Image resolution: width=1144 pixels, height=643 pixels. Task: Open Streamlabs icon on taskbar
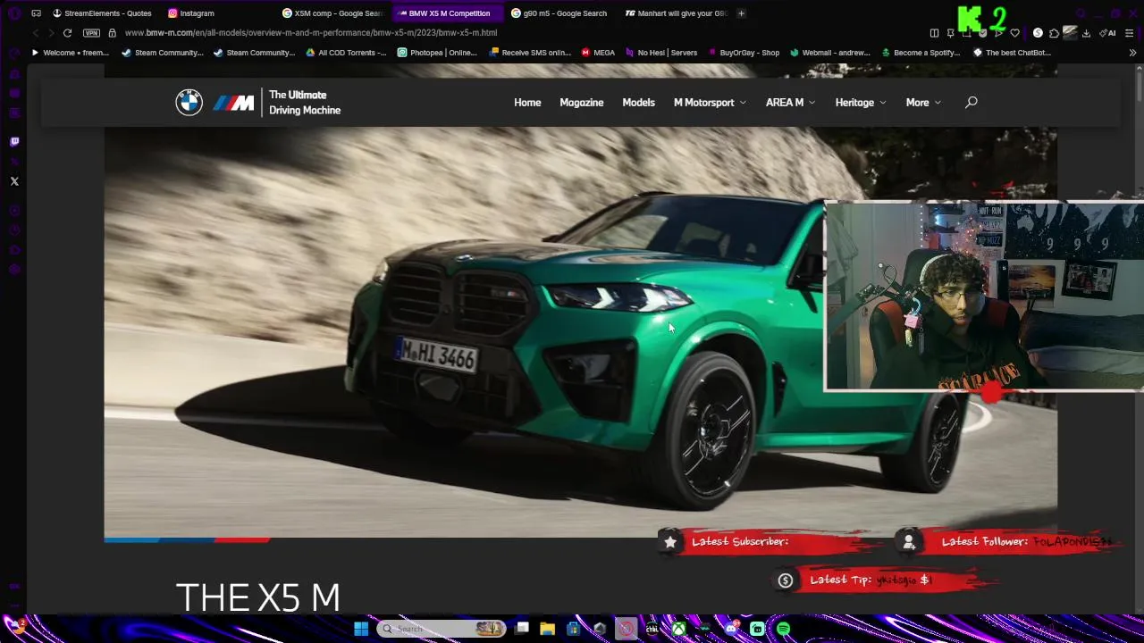(x=758, y=629)
